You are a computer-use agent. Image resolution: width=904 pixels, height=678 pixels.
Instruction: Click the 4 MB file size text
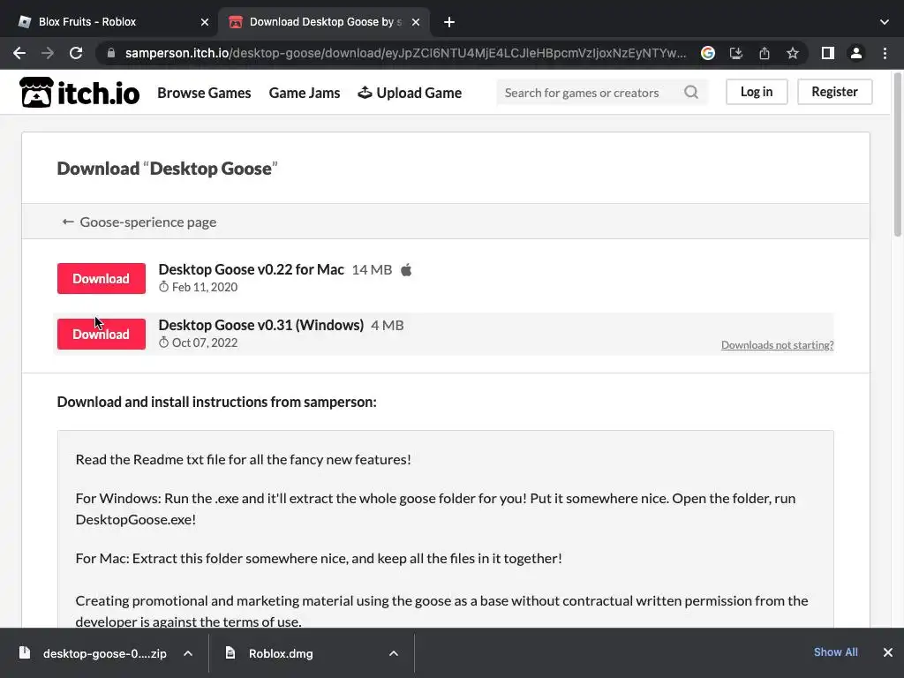[387, 325]
